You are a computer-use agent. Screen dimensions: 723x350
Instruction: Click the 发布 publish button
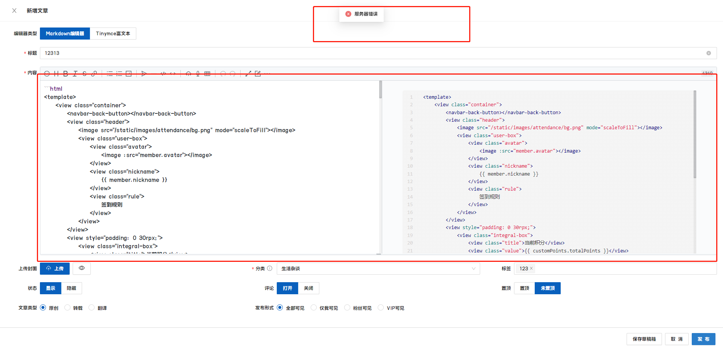click(x=703, y=339)
